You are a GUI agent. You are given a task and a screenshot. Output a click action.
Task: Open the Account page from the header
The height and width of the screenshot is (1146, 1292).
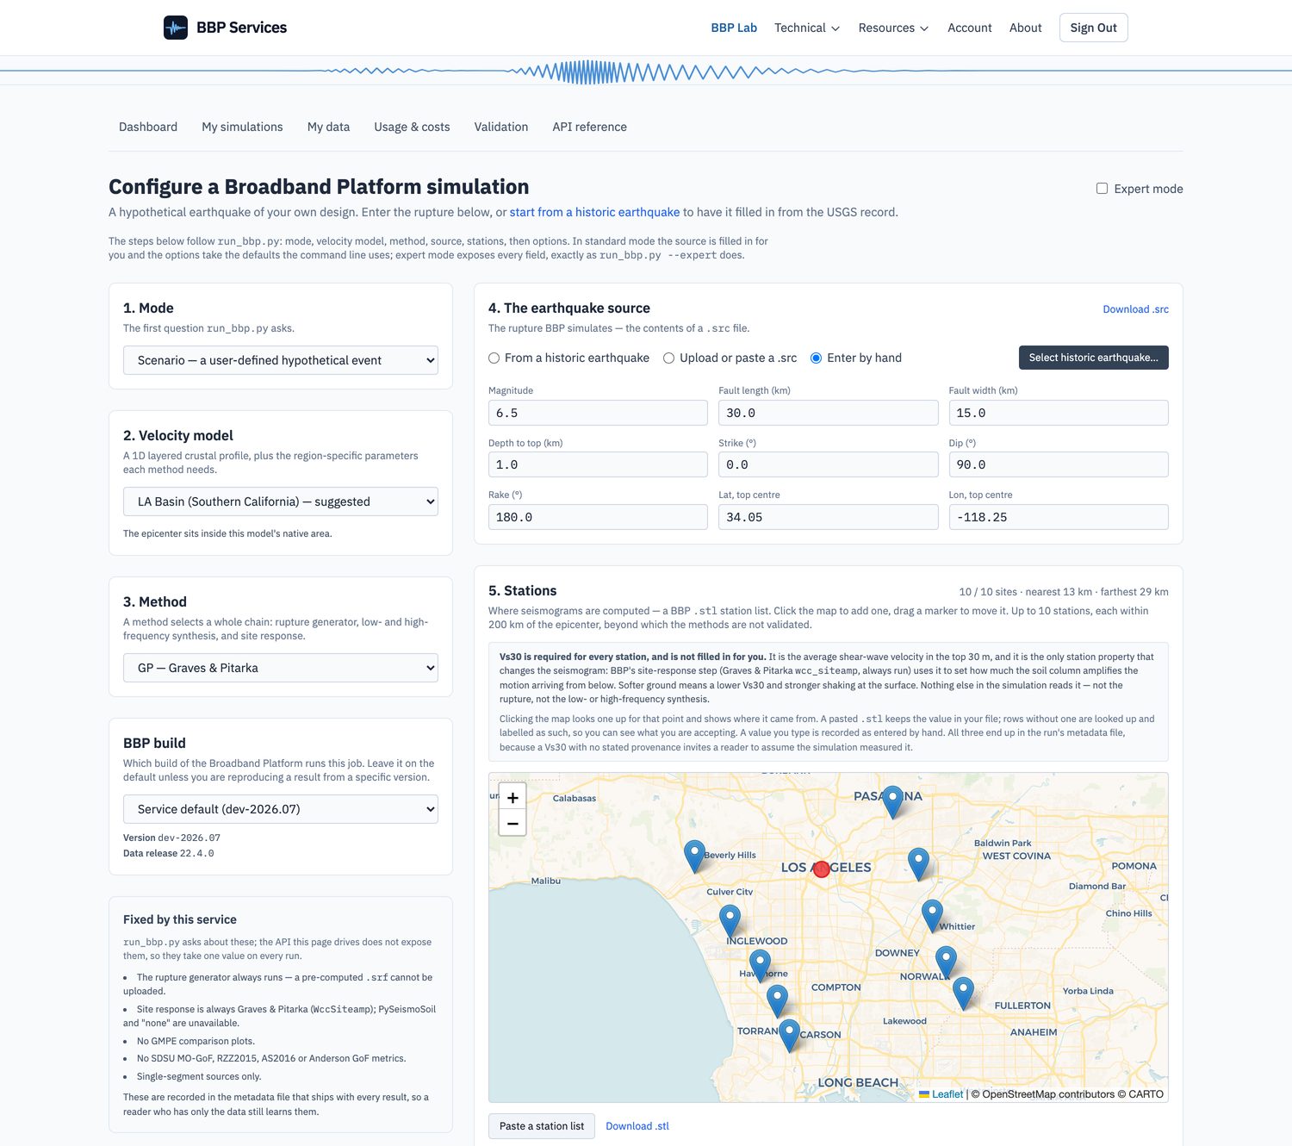970,28
